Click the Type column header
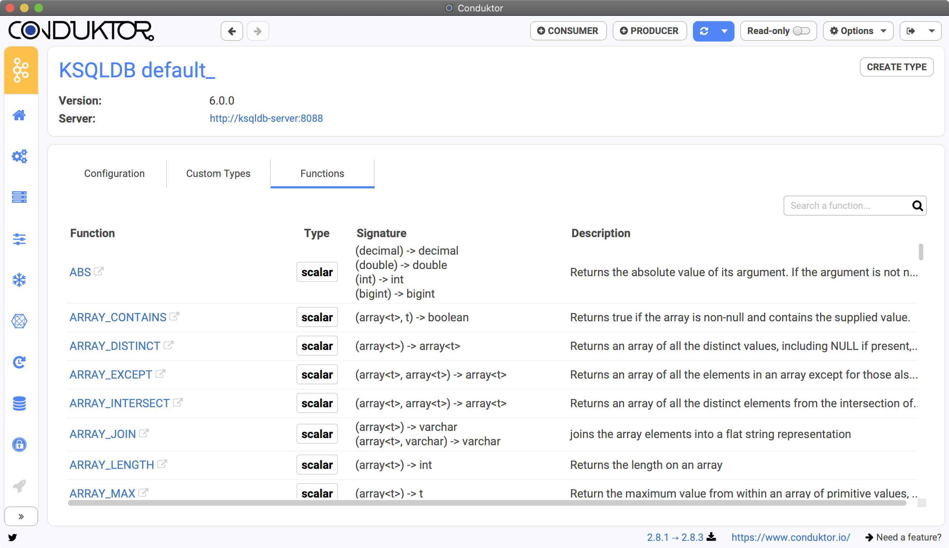 coord(317,234)
